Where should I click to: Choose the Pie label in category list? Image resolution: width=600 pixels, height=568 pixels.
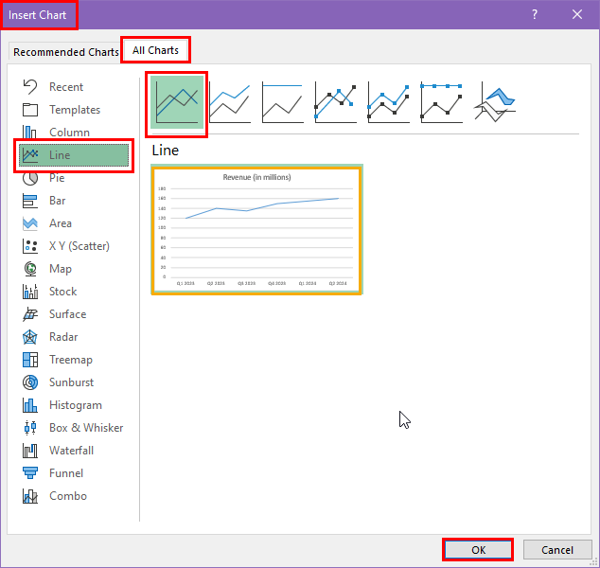click(57, 178)
